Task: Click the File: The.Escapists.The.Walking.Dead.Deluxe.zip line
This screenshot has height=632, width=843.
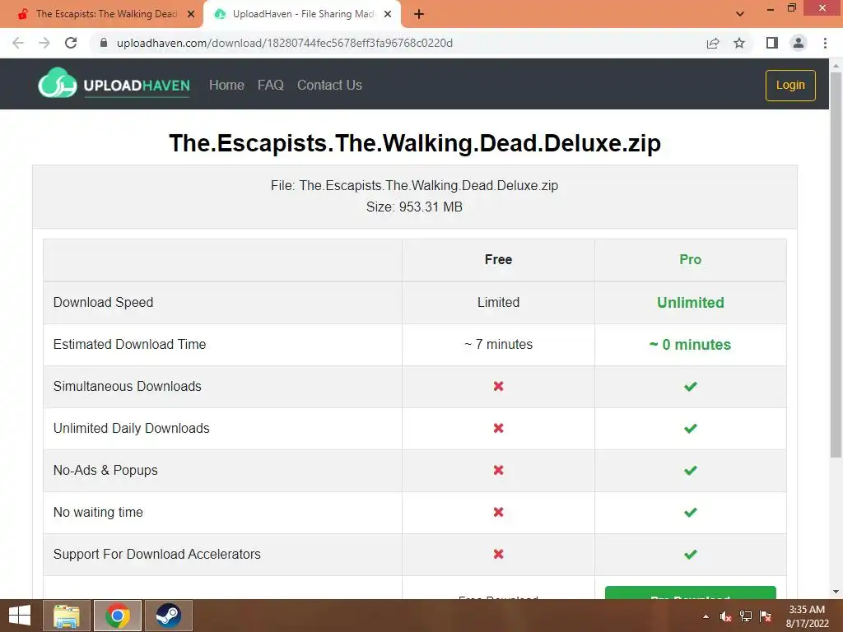Action: click(x=415, y=185)
